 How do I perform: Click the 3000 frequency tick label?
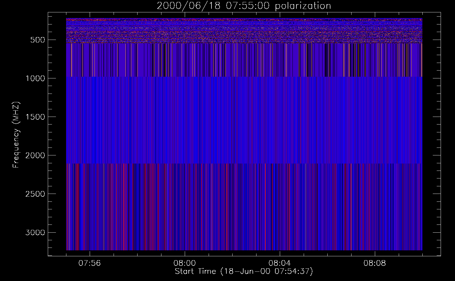(x=35, y=232)
